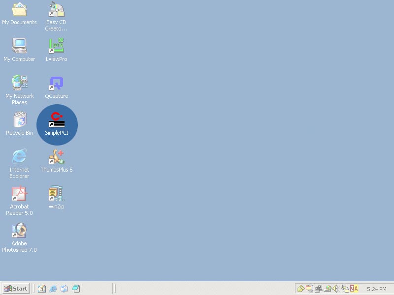
Task: Click the system clock showing 5:24 PM
Action: pyautogui.click(x=376, y=289)
